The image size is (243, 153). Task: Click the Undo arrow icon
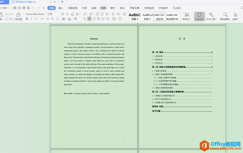click(33, 8)
